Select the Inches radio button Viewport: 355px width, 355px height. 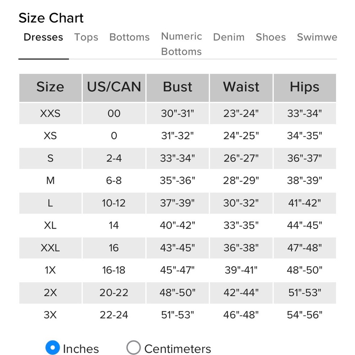coord(53,347)
